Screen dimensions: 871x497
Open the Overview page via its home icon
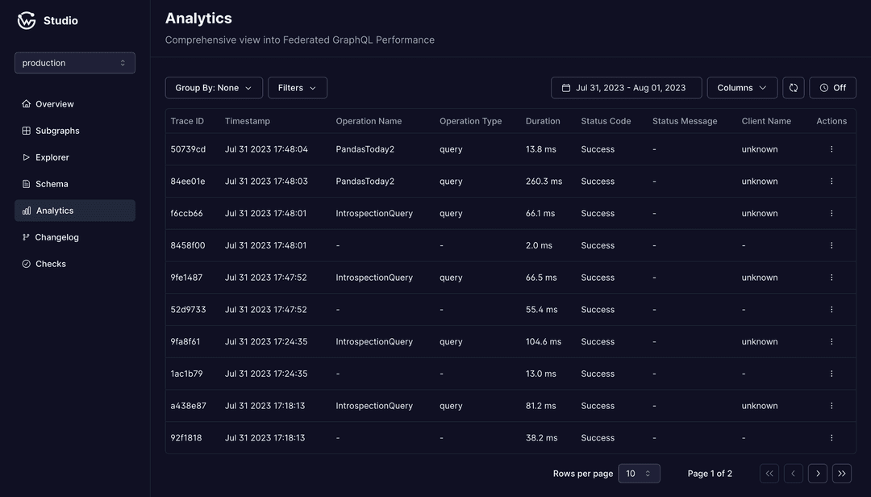click(x=26, y=103)
